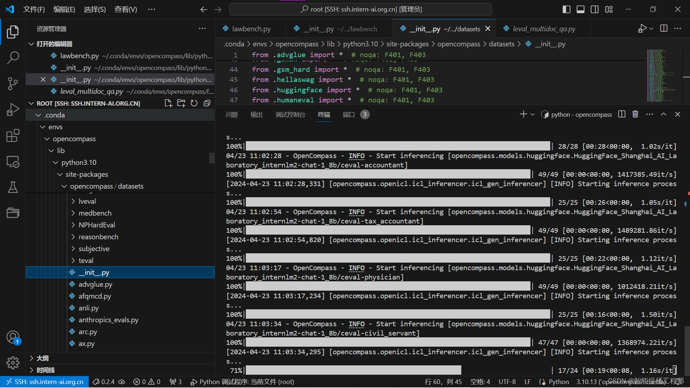Viewport: 690px width, 388px height.
Task: Open the 端口 panel tab
Action: pos(348,114)
